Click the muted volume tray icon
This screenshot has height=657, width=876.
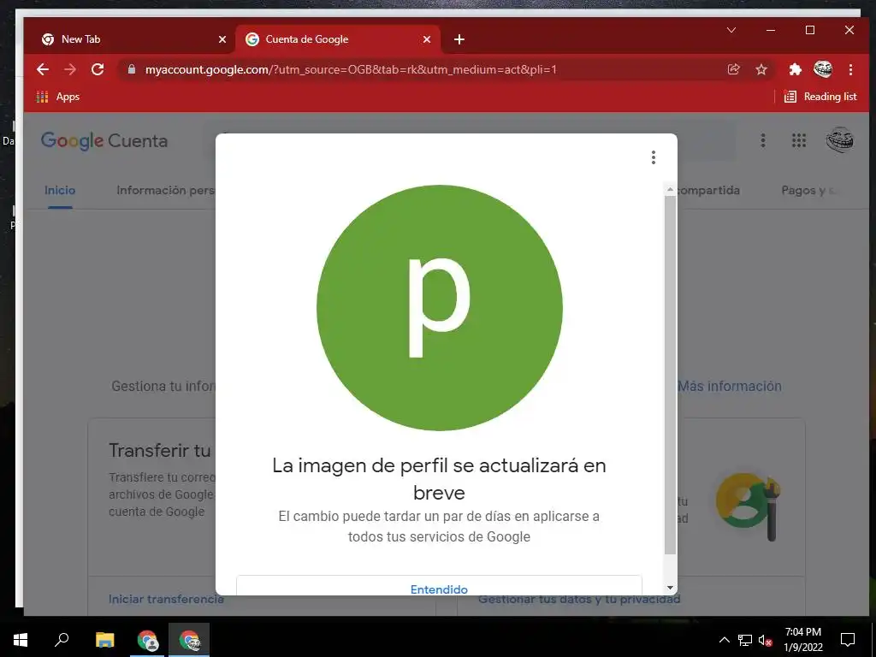766,640
